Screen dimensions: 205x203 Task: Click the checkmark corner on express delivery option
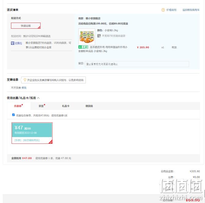[x=39, y=27]
